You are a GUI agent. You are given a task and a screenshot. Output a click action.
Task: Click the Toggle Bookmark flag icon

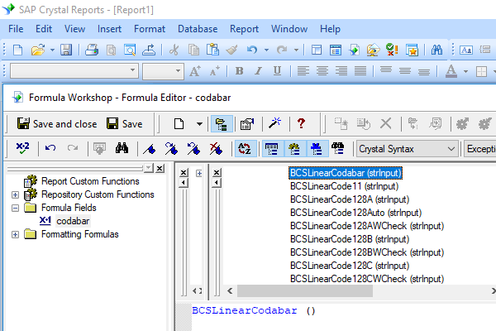pyautogui.click(x=150, y=148)
